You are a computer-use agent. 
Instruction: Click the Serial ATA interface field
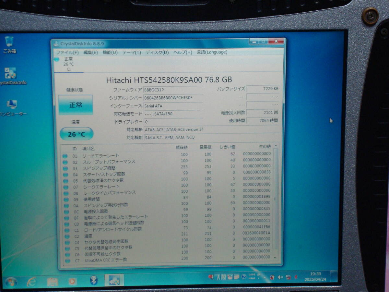[x=173, y=106]
